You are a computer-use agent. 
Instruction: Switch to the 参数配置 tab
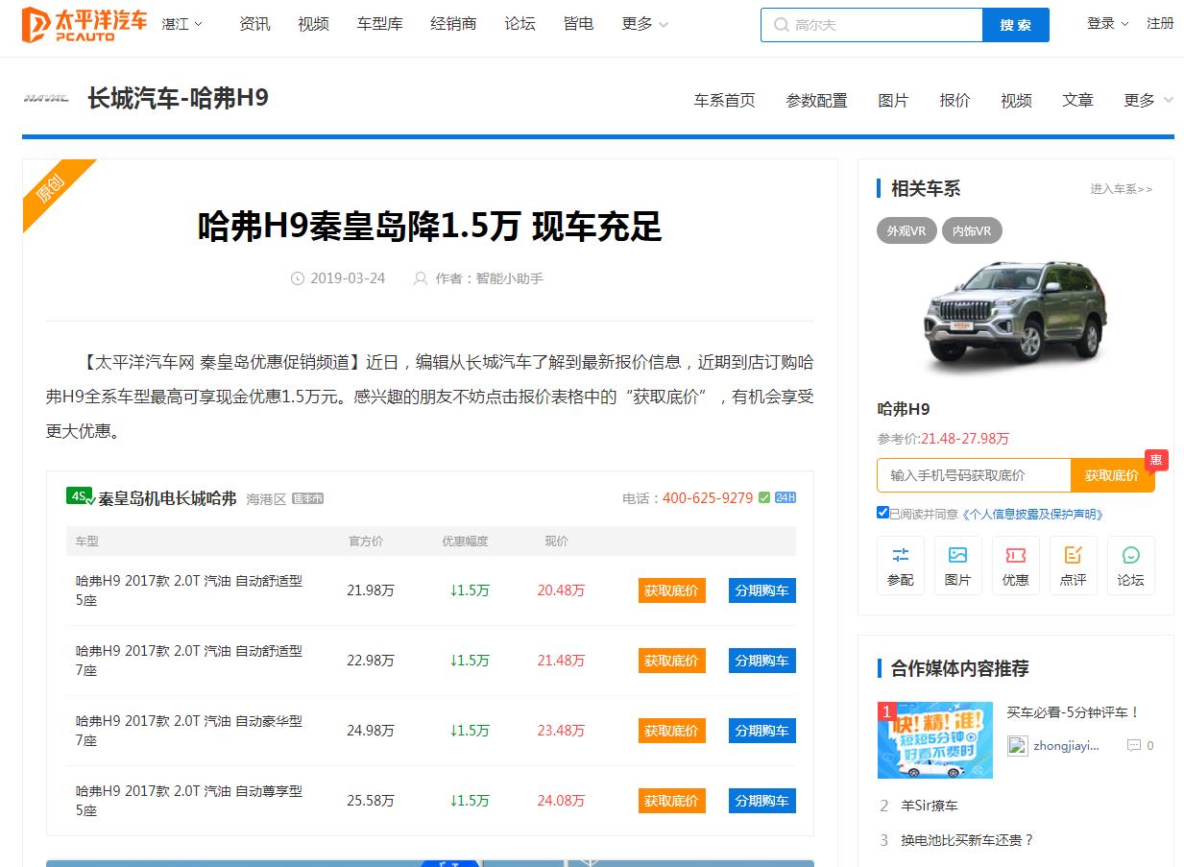pos(816,100)
